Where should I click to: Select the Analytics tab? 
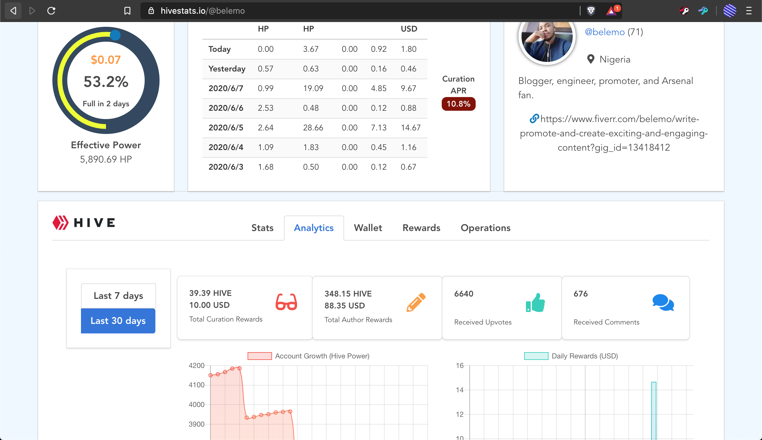click(314, 228)
